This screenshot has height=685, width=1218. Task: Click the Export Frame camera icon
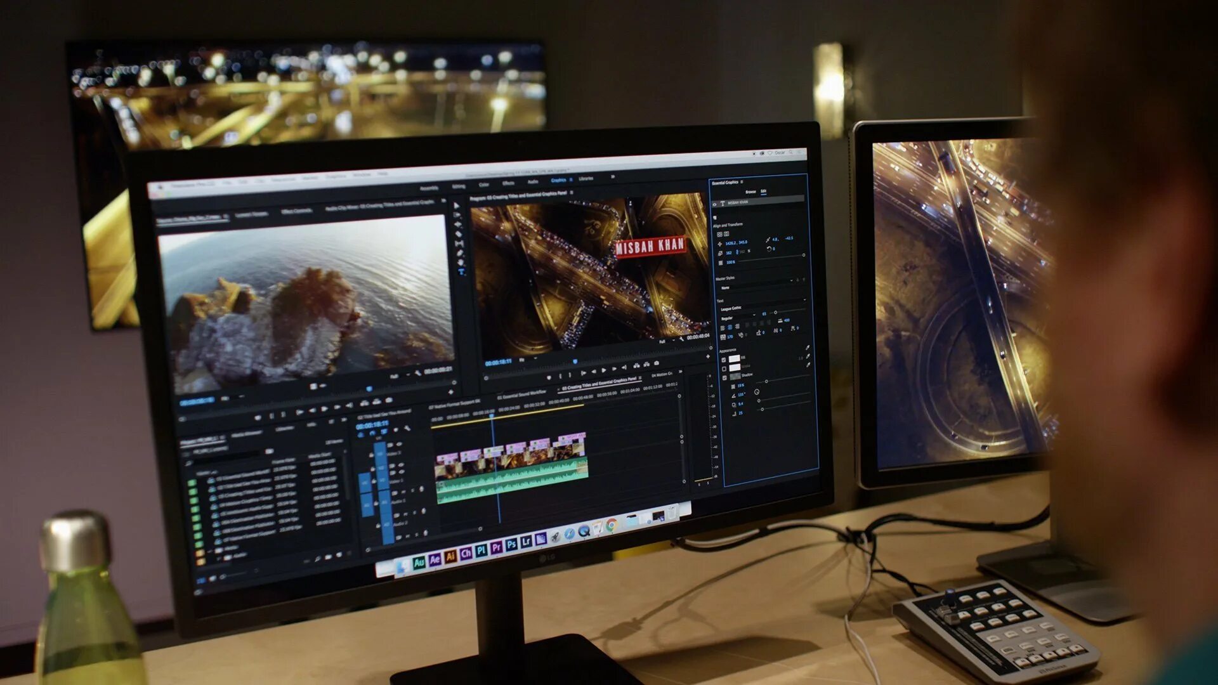(657, 363)
